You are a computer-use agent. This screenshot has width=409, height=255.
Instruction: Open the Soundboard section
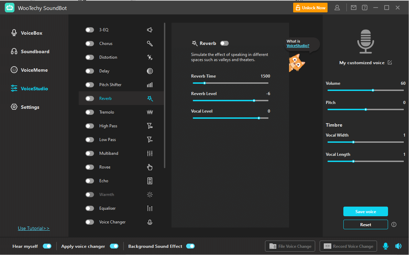pyautogui.click(x=35, y=51)
